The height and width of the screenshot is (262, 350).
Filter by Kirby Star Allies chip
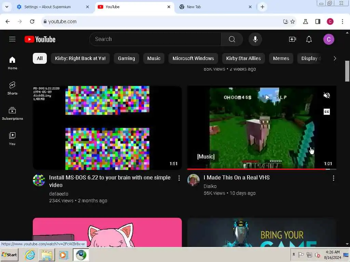click(243, 58)
